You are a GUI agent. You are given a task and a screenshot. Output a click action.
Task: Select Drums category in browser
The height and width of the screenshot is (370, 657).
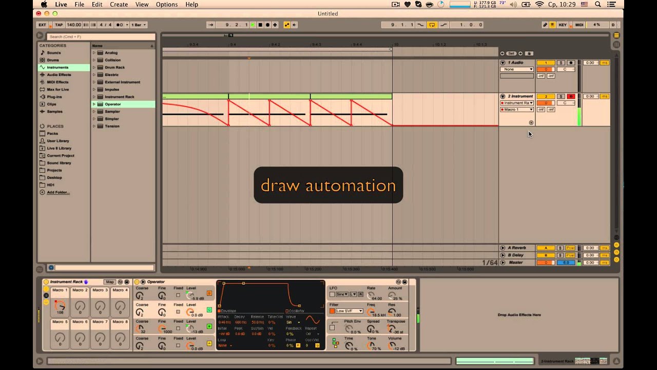(53, 60)
